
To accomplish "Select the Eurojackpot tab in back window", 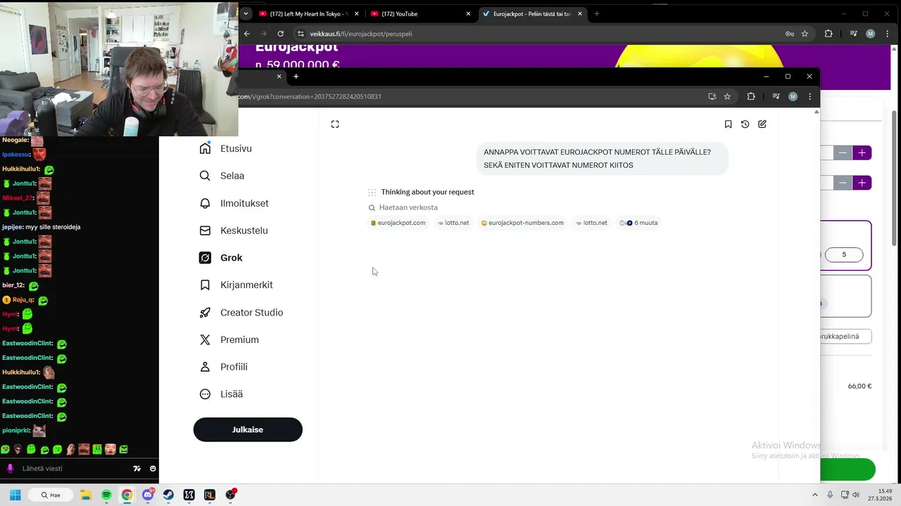I will (x=532, y=14).
